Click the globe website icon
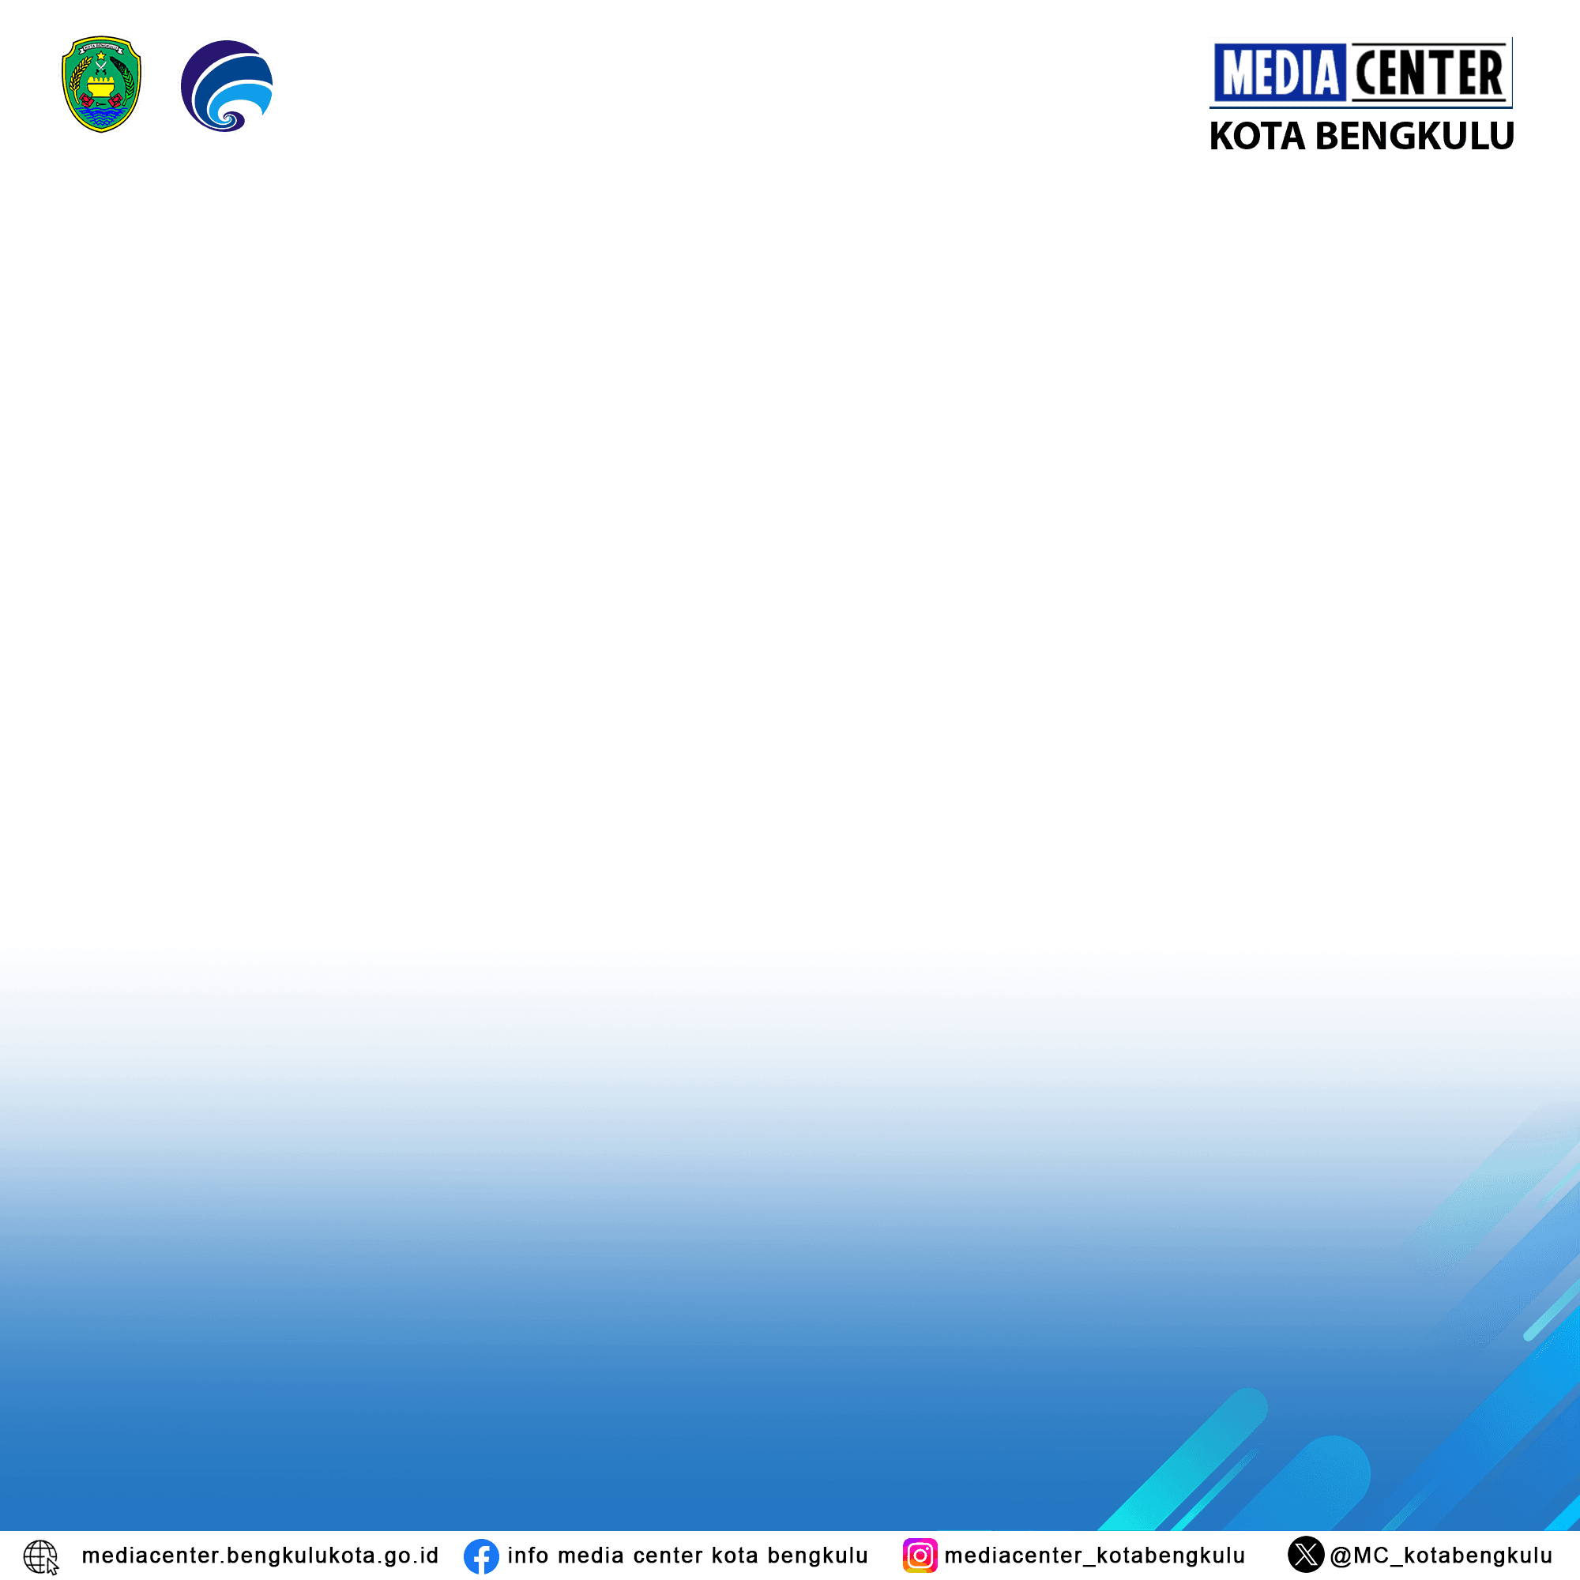Screen dimensions: 1580x1580 click(41, 1557)
